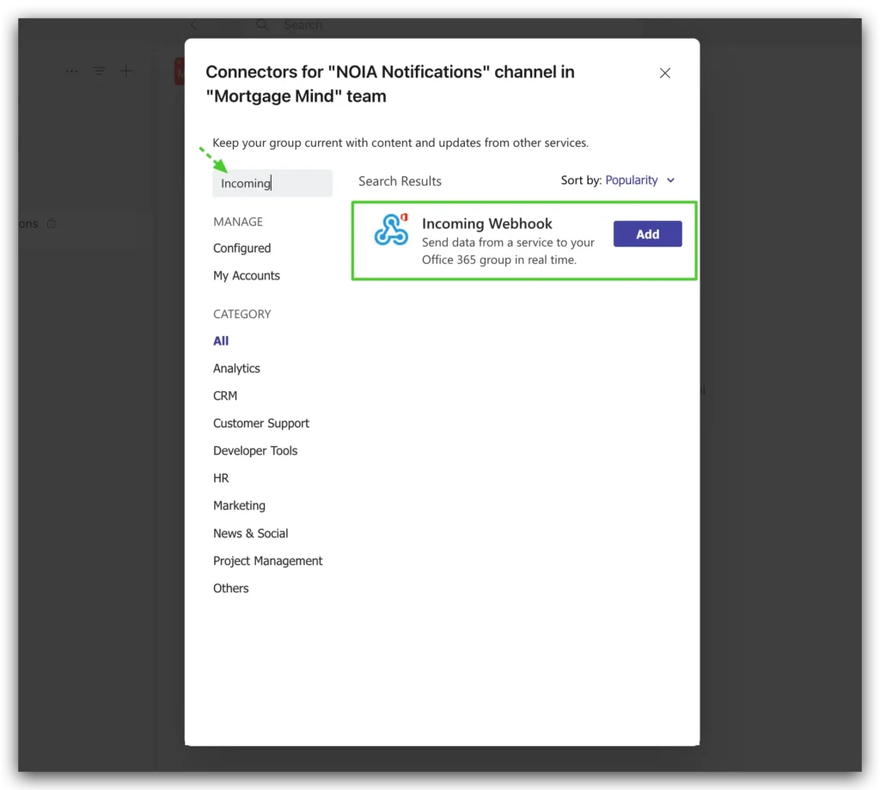880x790 pixels.
Task: View the News & Social category
Action: pos(251,534)
